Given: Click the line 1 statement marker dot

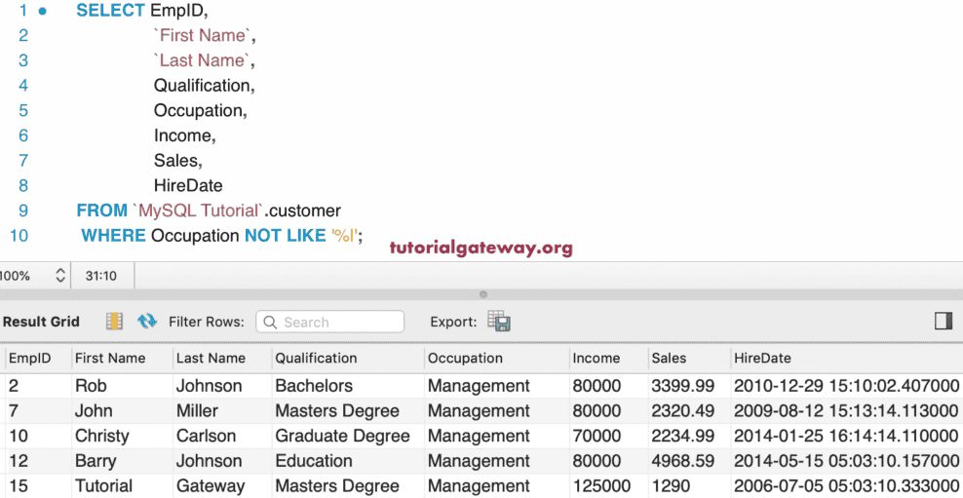Looking at the screenshot, I should pyautogui.click(x=42, y=11).
